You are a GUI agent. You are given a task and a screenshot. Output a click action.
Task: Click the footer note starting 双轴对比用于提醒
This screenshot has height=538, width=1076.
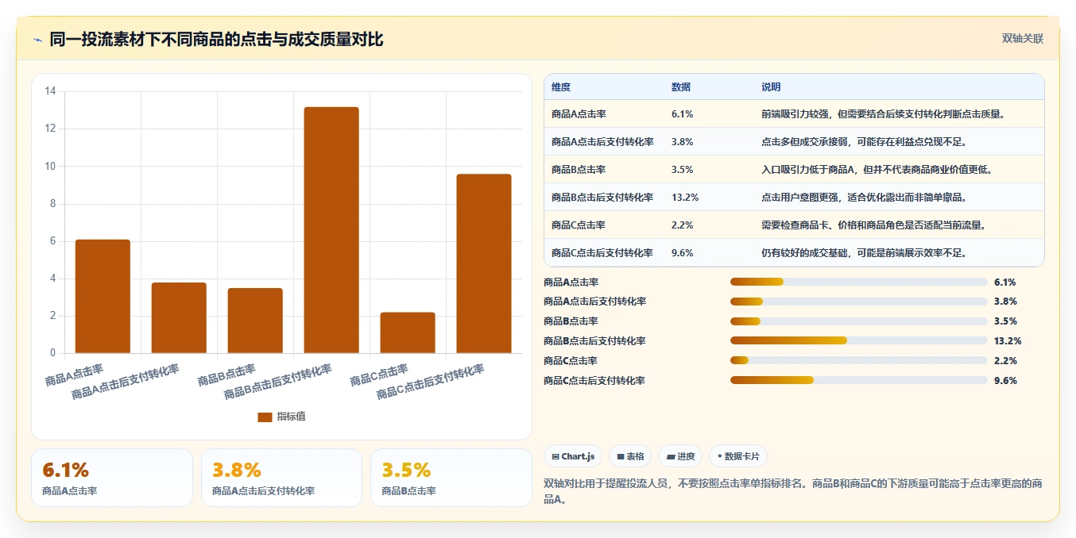coord(793,492)
